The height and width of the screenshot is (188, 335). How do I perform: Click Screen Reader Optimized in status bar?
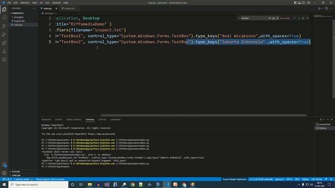[234, 179]
